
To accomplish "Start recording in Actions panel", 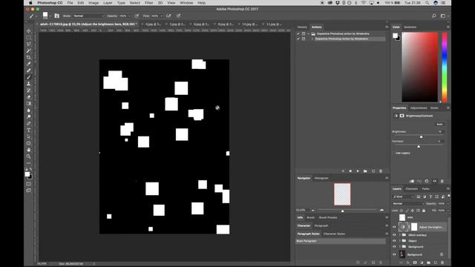I will tap(350, 171).
